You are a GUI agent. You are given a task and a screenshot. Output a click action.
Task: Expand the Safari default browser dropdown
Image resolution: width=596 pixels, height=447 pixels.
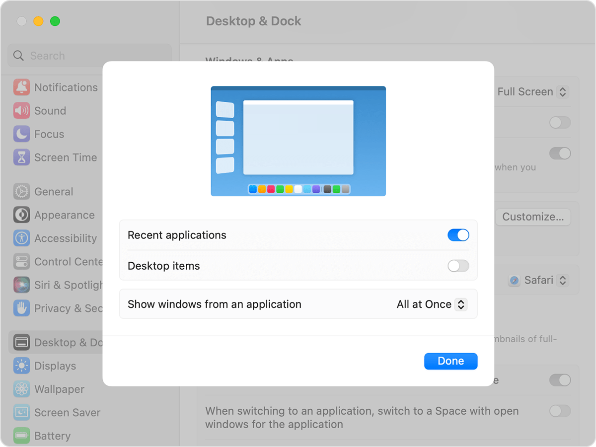538,281
